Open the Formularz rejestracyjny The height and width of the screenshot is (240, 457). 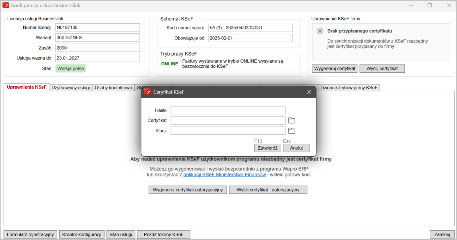30,234
